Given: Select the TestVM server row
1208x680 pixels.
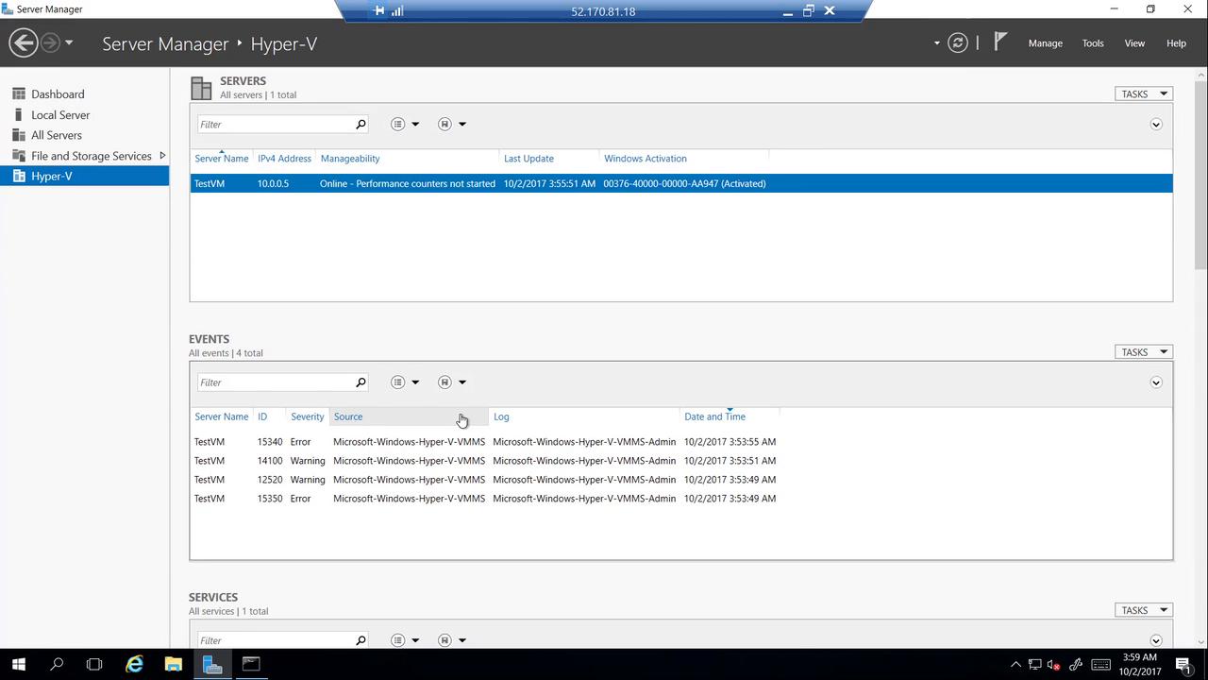Looking at the screenshot, I should coord(681,184).
